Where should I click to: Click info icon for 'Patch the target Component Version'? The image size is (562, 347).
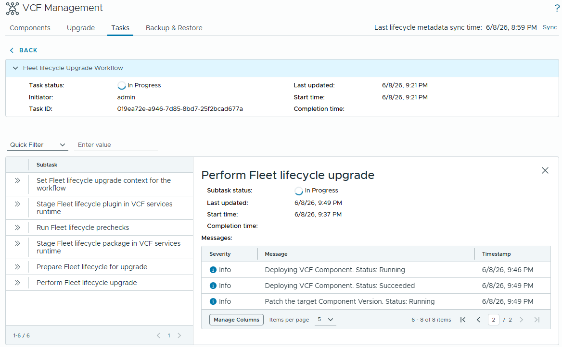click(x=213, y=301)
